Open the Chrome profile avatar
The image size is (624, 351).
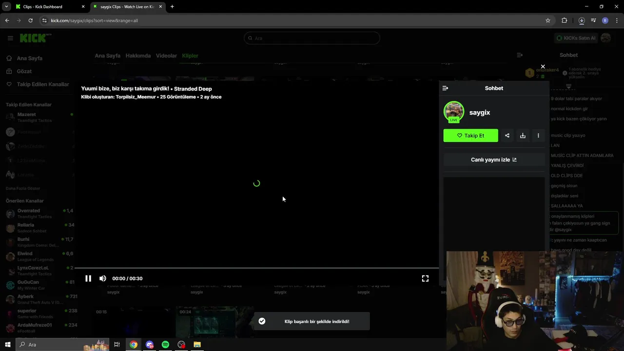pos(605,20)
